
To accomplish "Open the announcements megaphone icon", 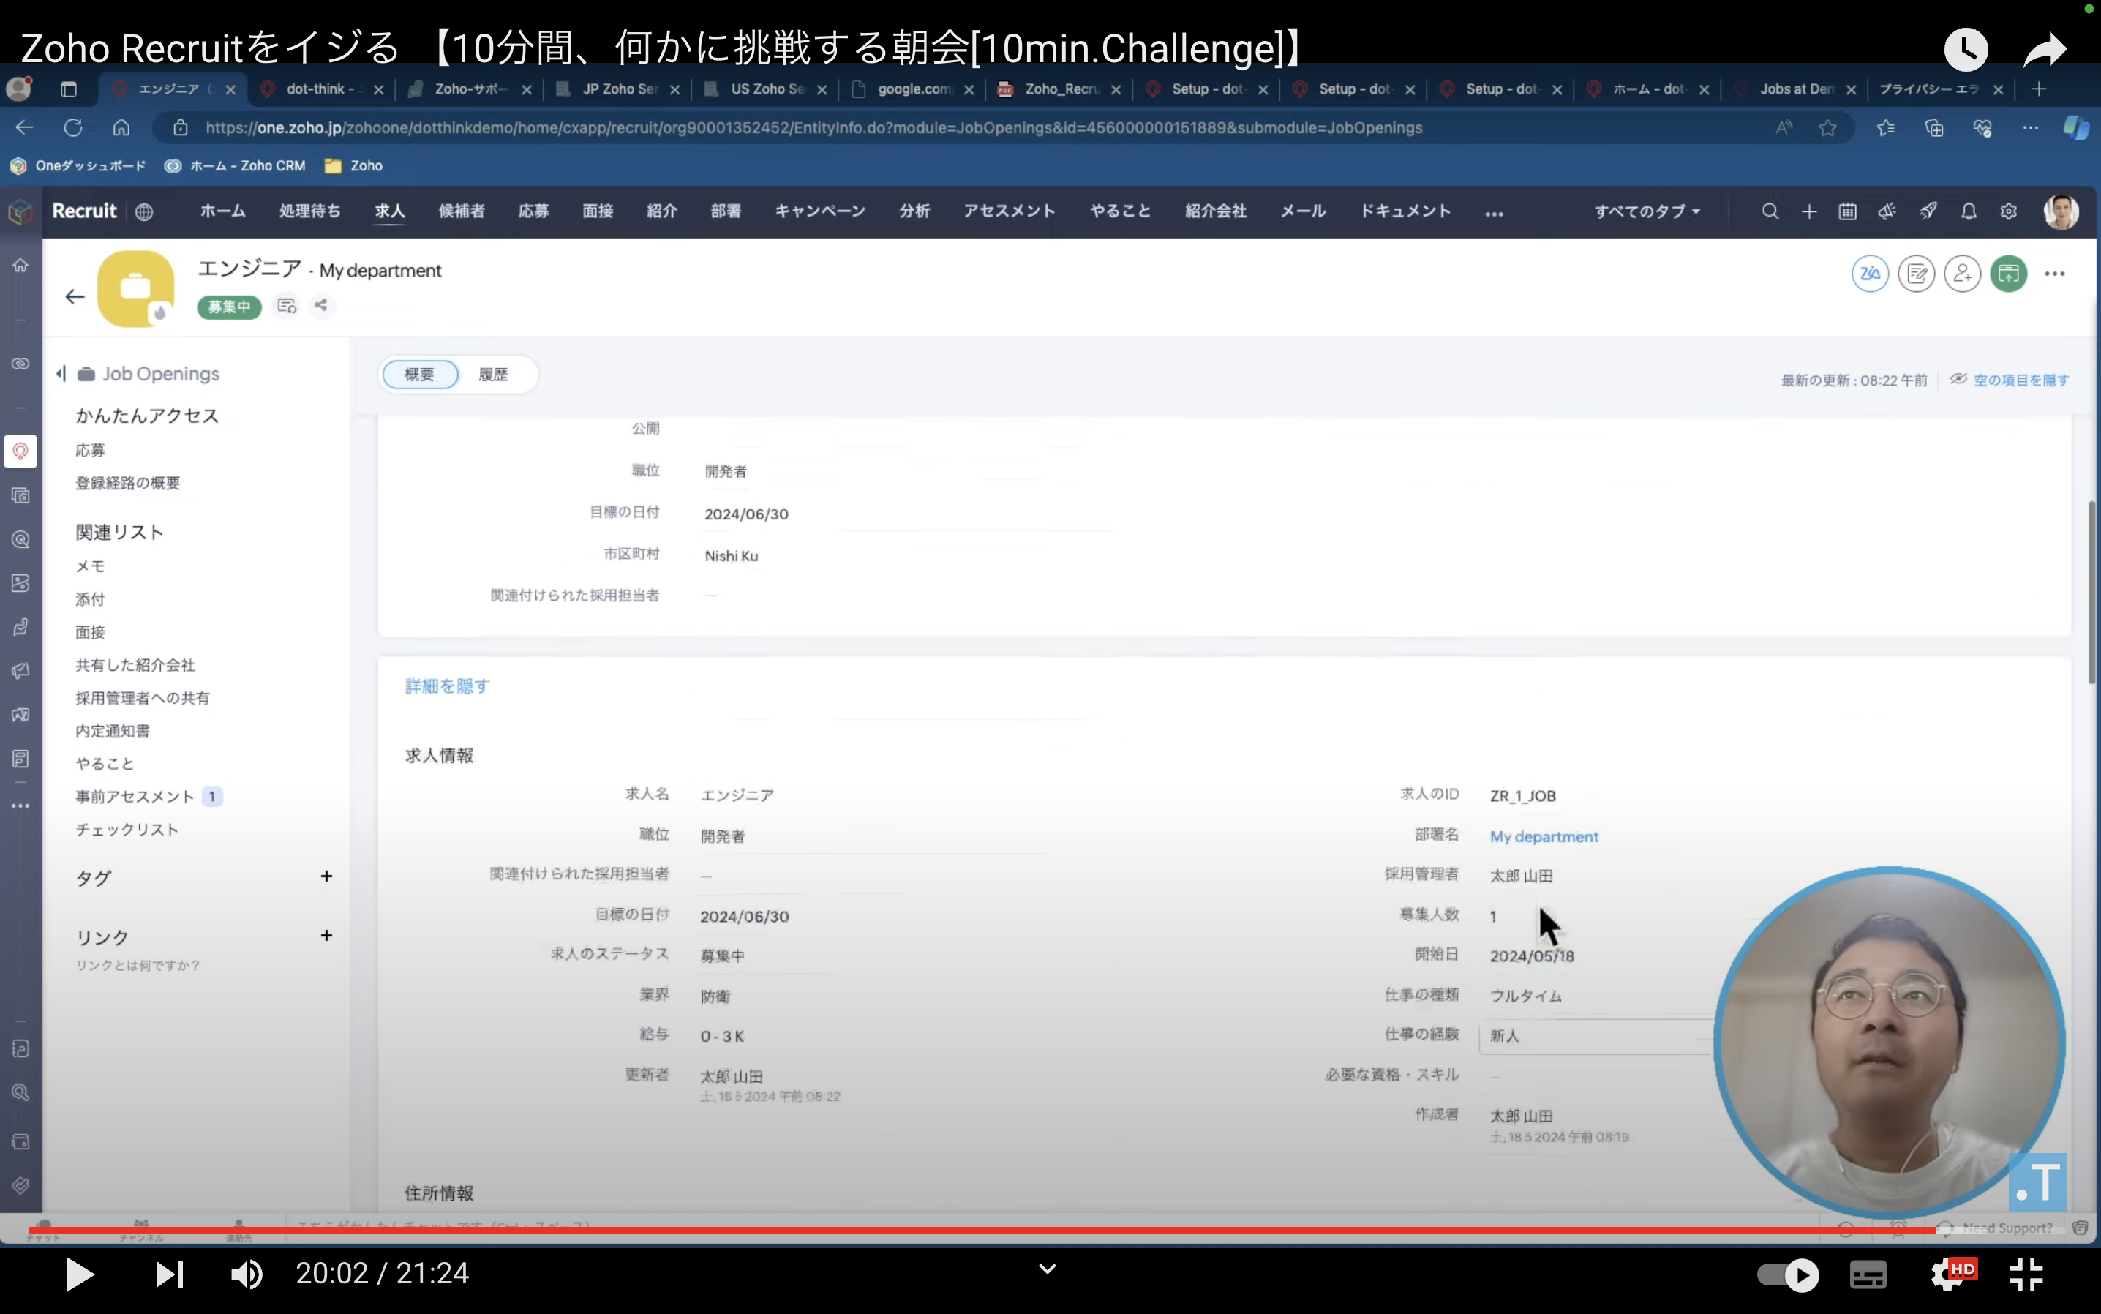I will point(1887,210).
